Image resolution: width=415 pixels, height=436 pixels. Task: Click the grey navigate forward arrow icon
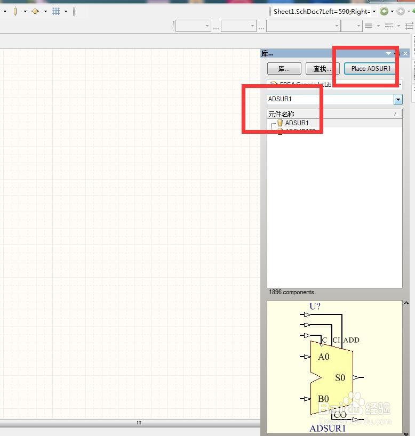pos(401,11)
